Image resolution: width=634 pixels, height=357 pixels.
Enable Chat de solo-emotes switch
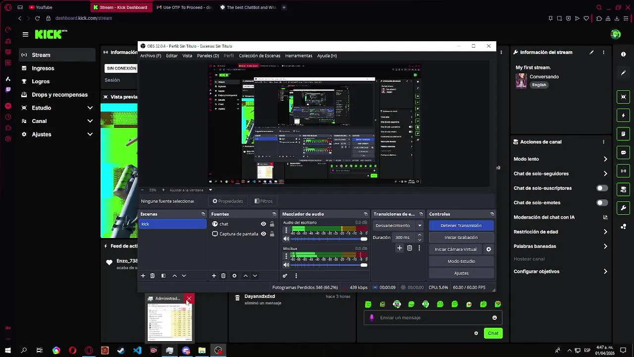(x=602, y=203)
